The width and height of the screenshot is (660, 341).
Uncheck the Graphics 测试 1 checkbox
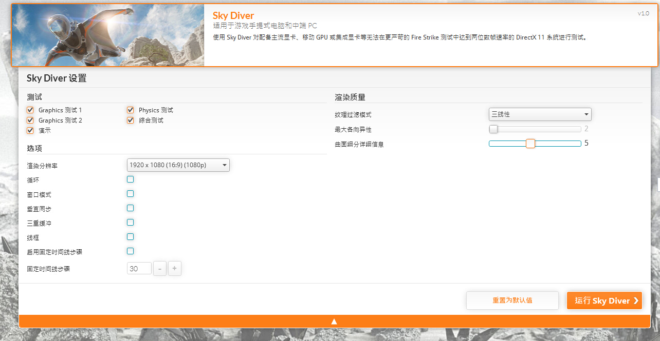[x=30, y=110]
